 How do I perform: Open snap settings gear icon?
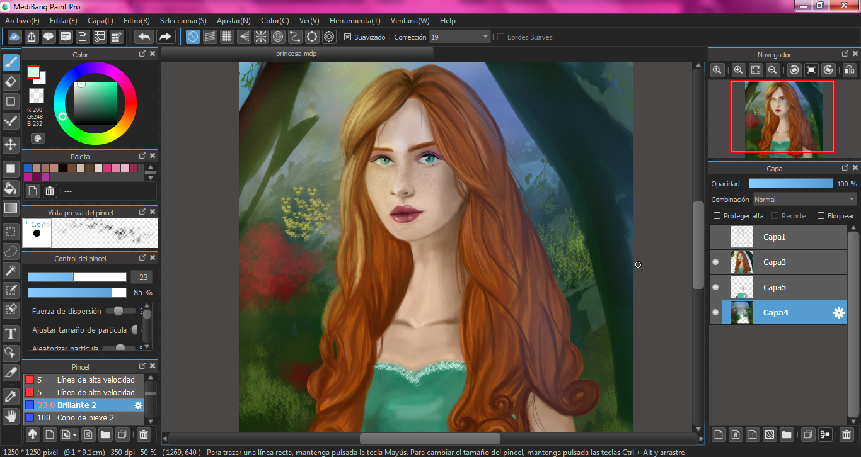pyautogui.click(x=329, y=37)
